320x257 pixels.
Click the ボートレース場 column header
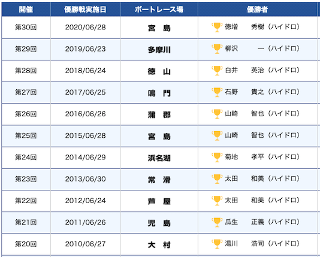pyautogui.click(x=159, y=10)
